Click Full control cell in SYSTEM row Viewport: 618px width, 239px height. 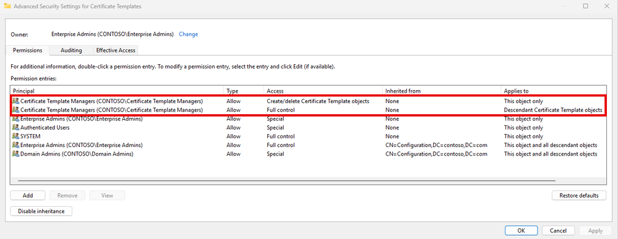click(281, 136)
